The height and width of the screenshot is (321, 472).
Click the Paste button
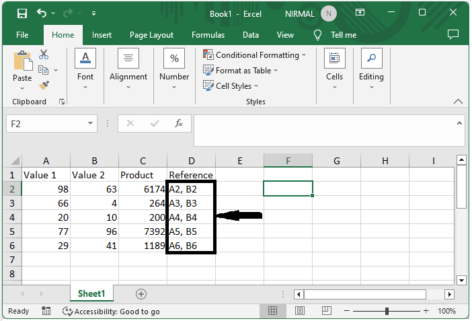22,67
